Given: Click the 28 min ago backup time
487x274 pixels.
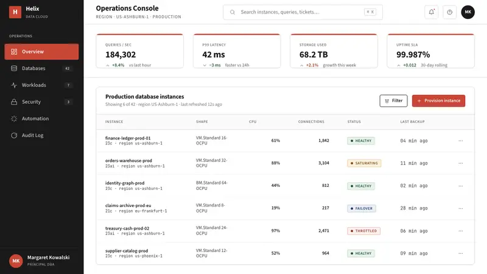Looking at the screenshot, I should [x=414, y=208].
